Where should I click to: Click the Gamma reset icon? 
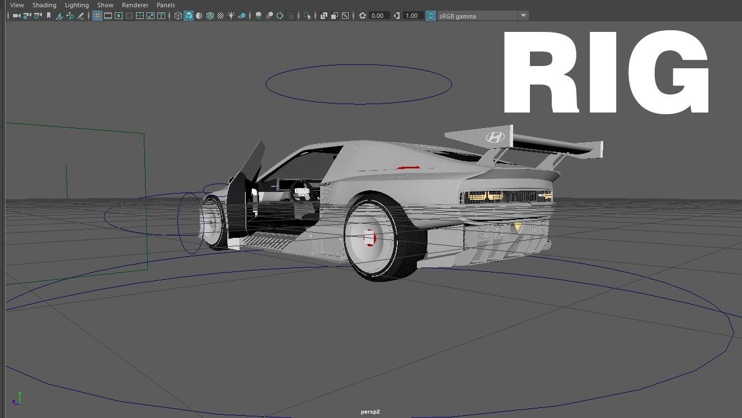(397, 16)
